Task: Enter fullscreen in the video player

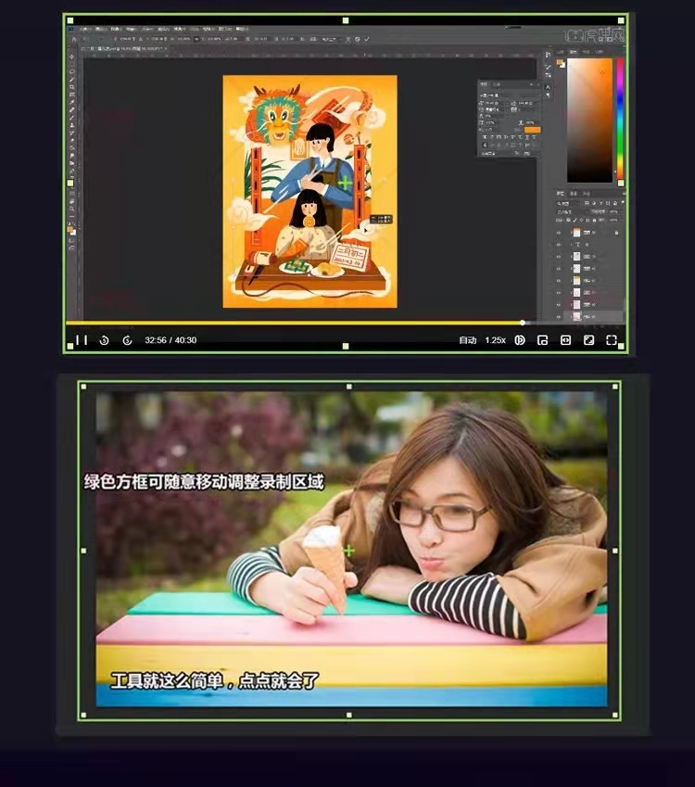Action: tap(612, 340)
